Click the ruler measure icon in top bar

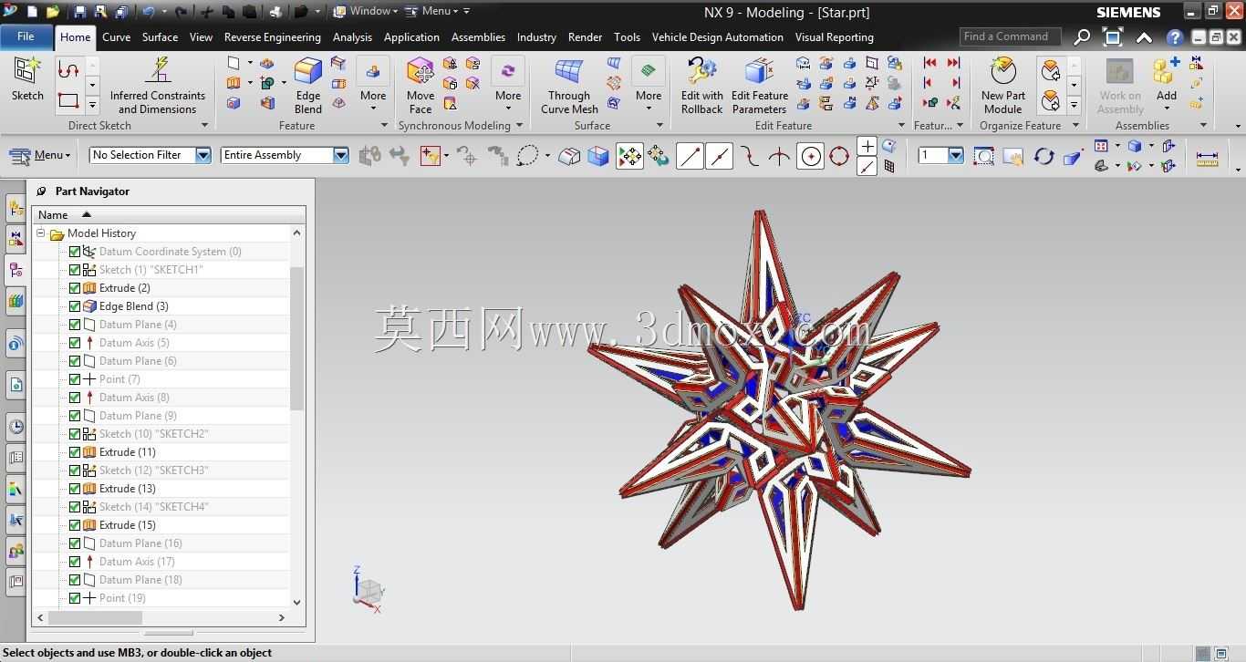click(x=1207, y=160)
